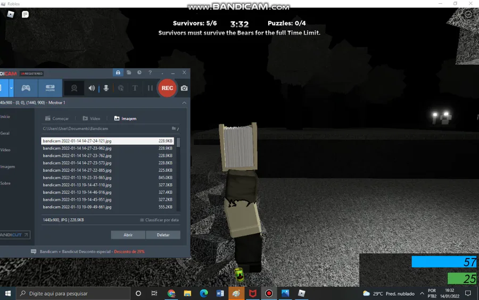Open the Roblox menu icon
Image resolution: width=479 pixels, height=300 pixels.
[x=11, y=14]
